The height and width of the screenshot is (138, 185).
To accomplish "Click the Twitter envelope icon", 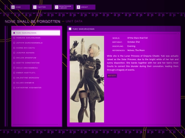I will point(35,7).
